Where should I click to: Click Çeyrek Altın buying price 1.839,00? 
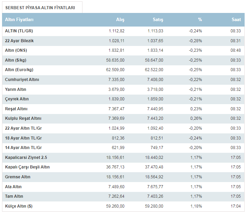[116, 99]
